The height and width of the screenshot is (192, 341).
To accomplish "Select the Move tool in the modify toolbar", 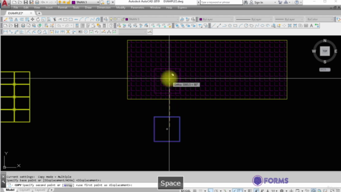I will [x=33, y=19].
